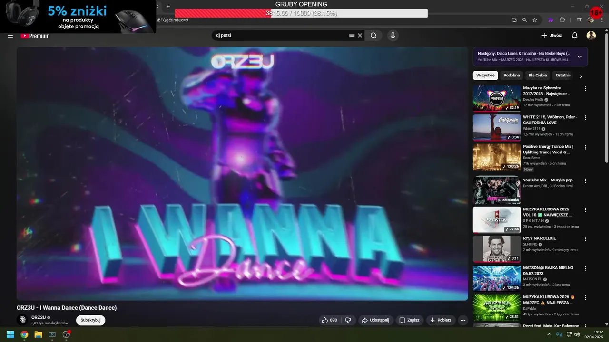Open options for MUZYKA KLUBOWA 2026 VOL.10
609x342 pixels.
tap(585, 210)
